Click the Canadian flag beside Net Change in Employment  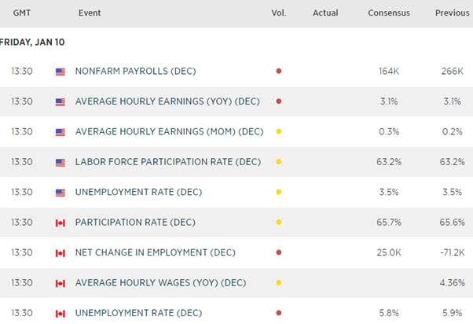click(x=60, y=253)
